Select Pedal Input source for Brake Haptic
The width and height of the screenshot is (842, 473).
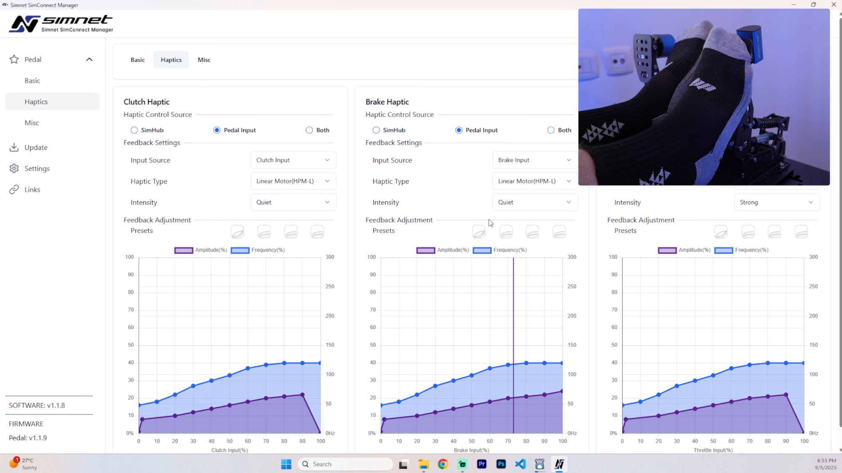(x=459, y=130)
